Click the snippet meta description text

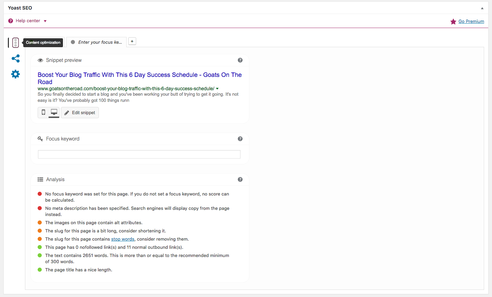[x=138, y=97]
